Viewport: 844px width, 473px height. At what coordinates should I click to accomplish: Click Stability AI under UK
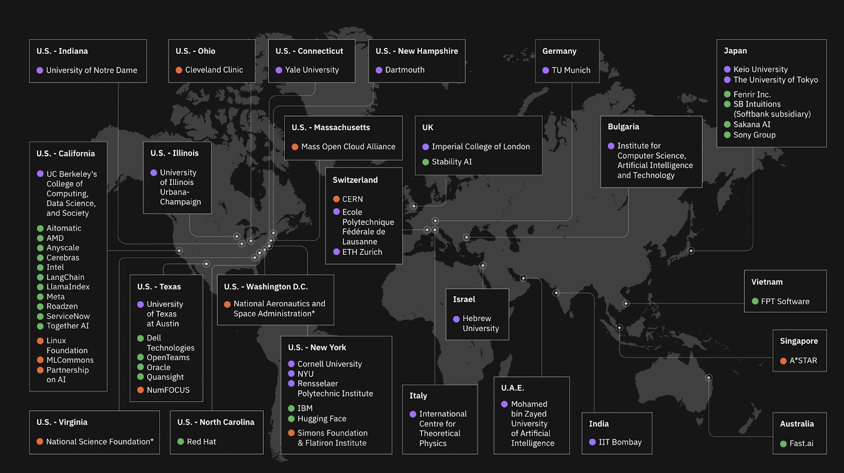click(x=447, y=162)
